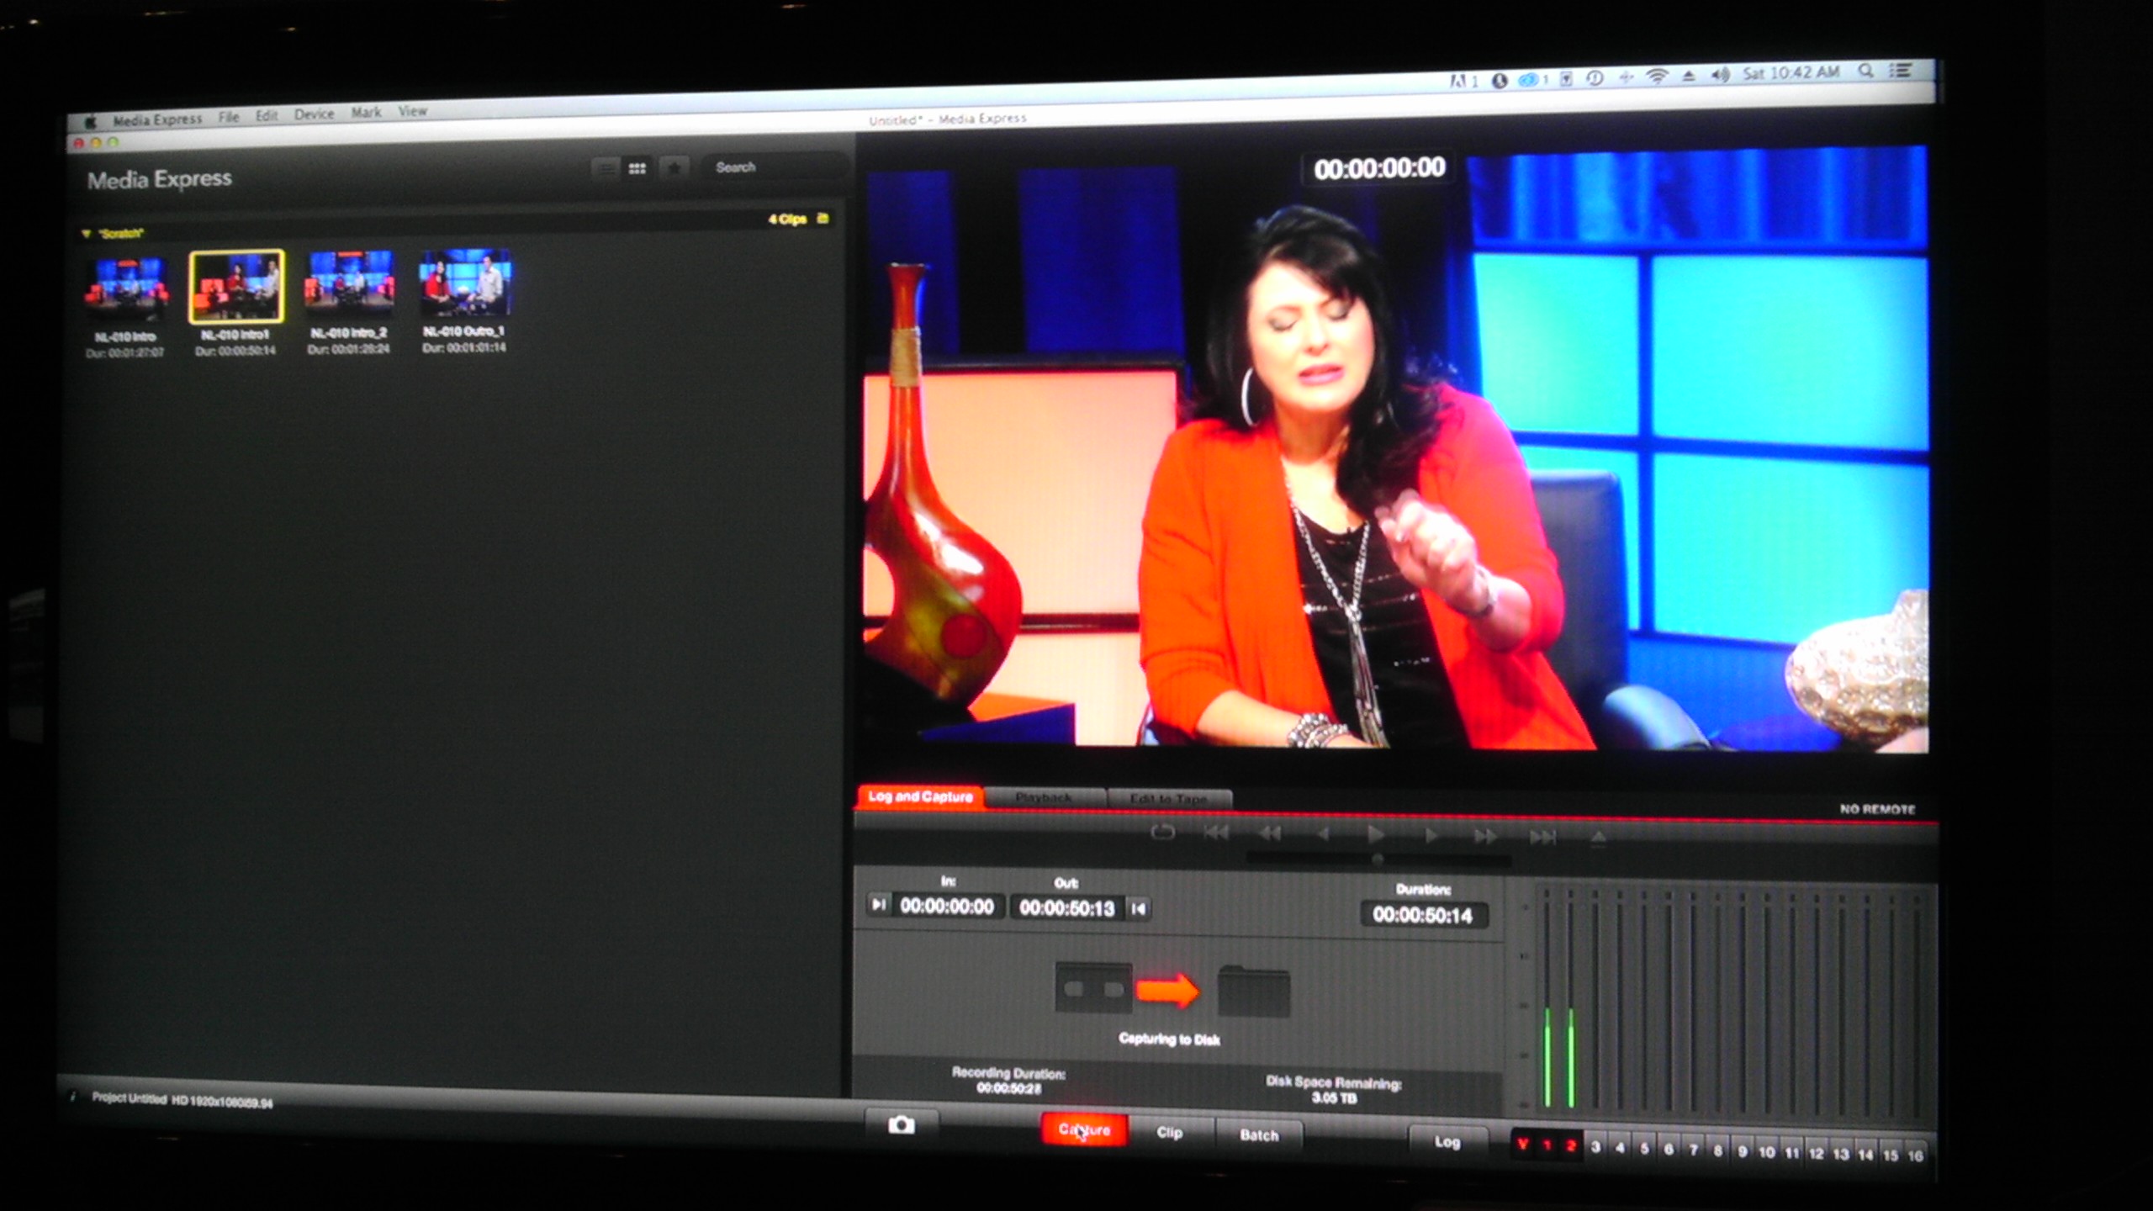Screen dimensions: 2153x1211
Task: Toggle the video V channel
Action: (1522, 1145)
